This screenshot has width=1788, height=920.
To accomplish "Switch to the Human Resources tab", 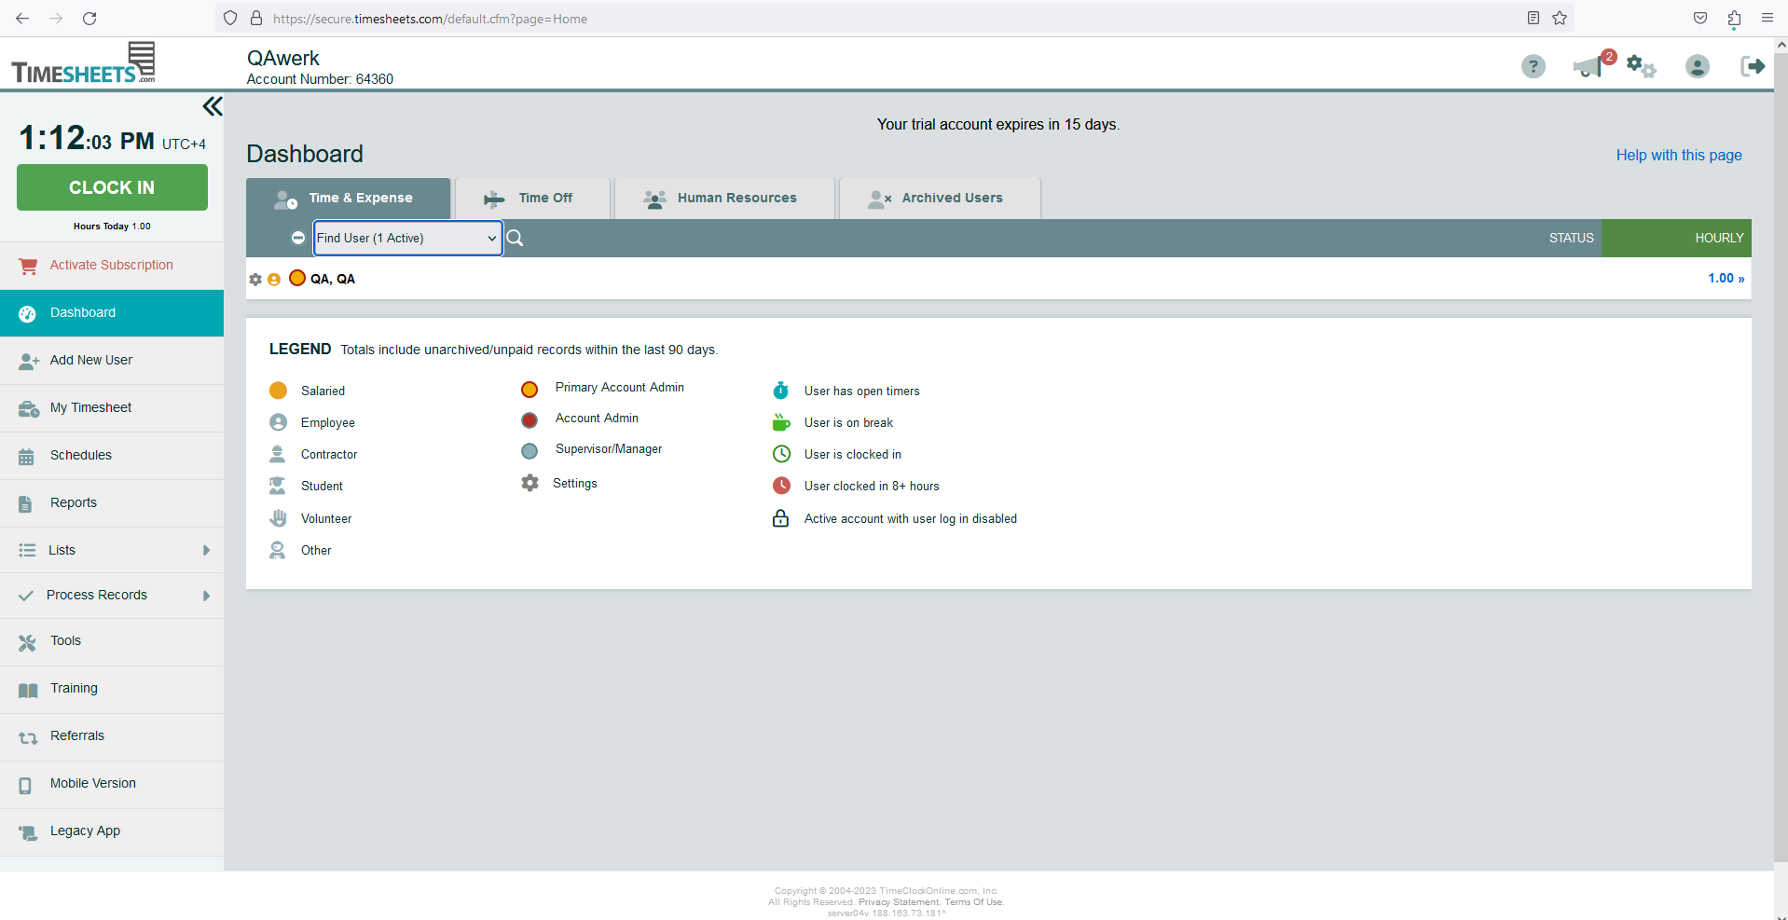I will pyautogui.click(x=724, y=198).
